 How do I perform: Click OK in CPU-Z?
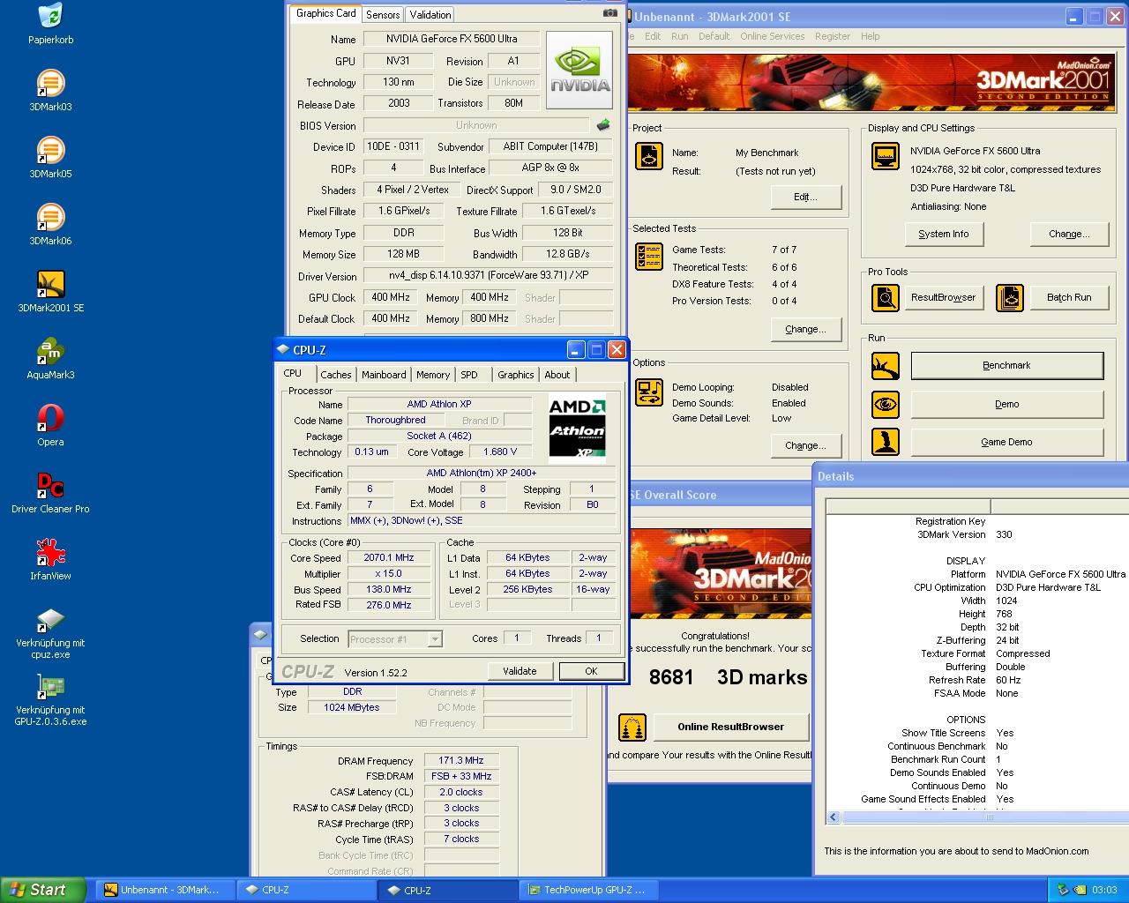coord(591,671)
